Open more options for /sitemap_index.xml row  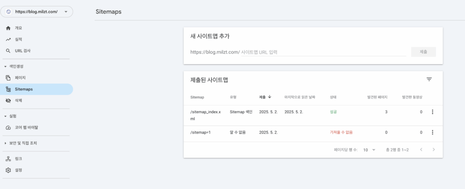tap(432, 112)
